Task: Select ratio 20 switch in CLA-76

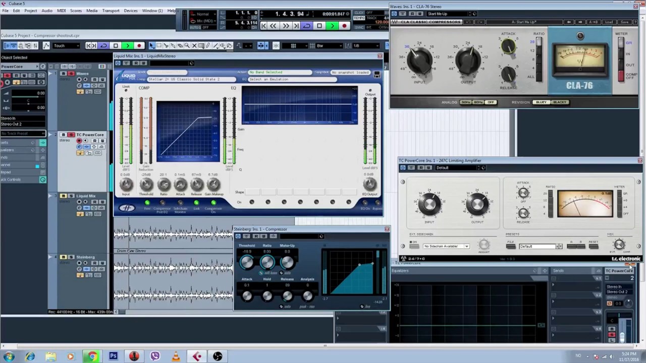Action: (539, 42)
